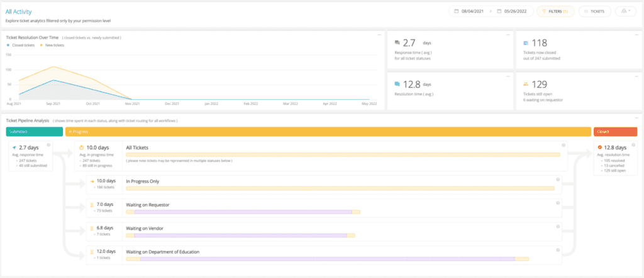Click the info icon on Avg. resolution time card
644x278 pixels.
click(633, 145)
